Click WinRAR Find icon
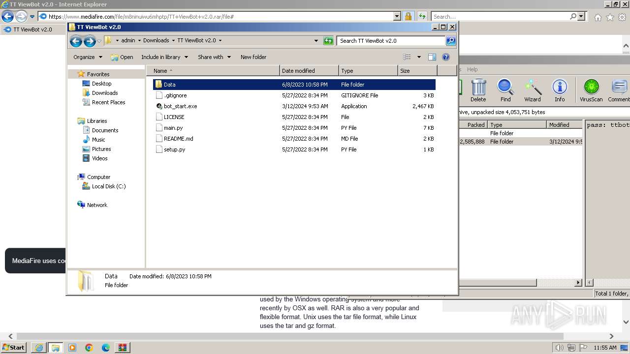 pos(505,90)
